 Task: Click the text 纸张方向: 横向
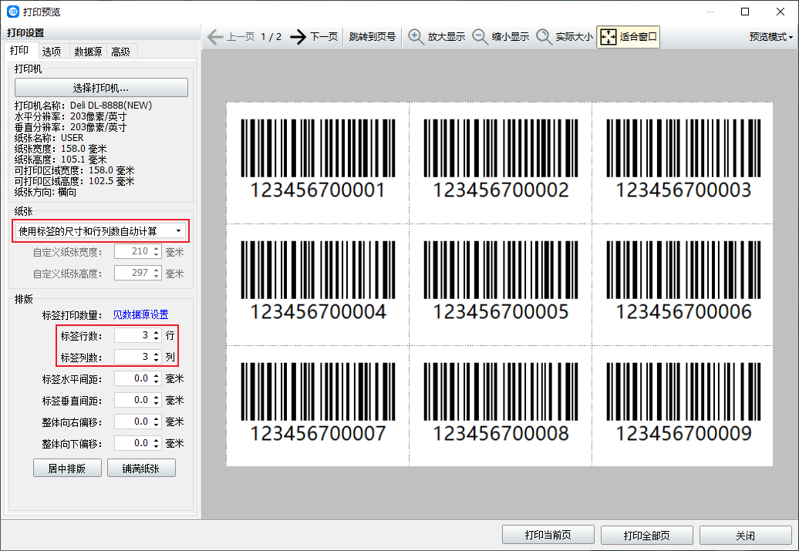tap(46, 192)
